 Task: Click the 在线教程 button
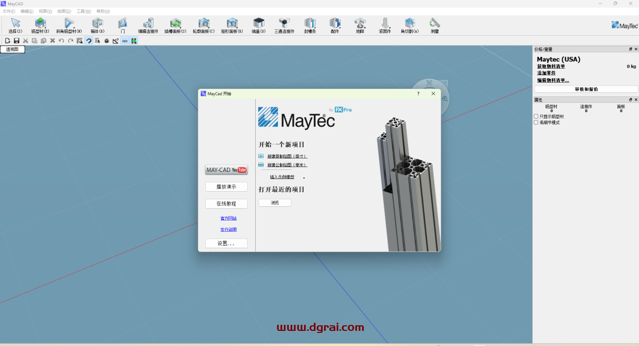click(x=226, y=204)
